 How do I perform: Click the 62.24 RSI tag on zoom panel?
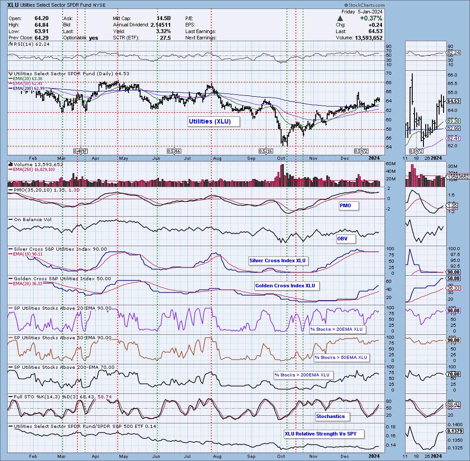453,53
